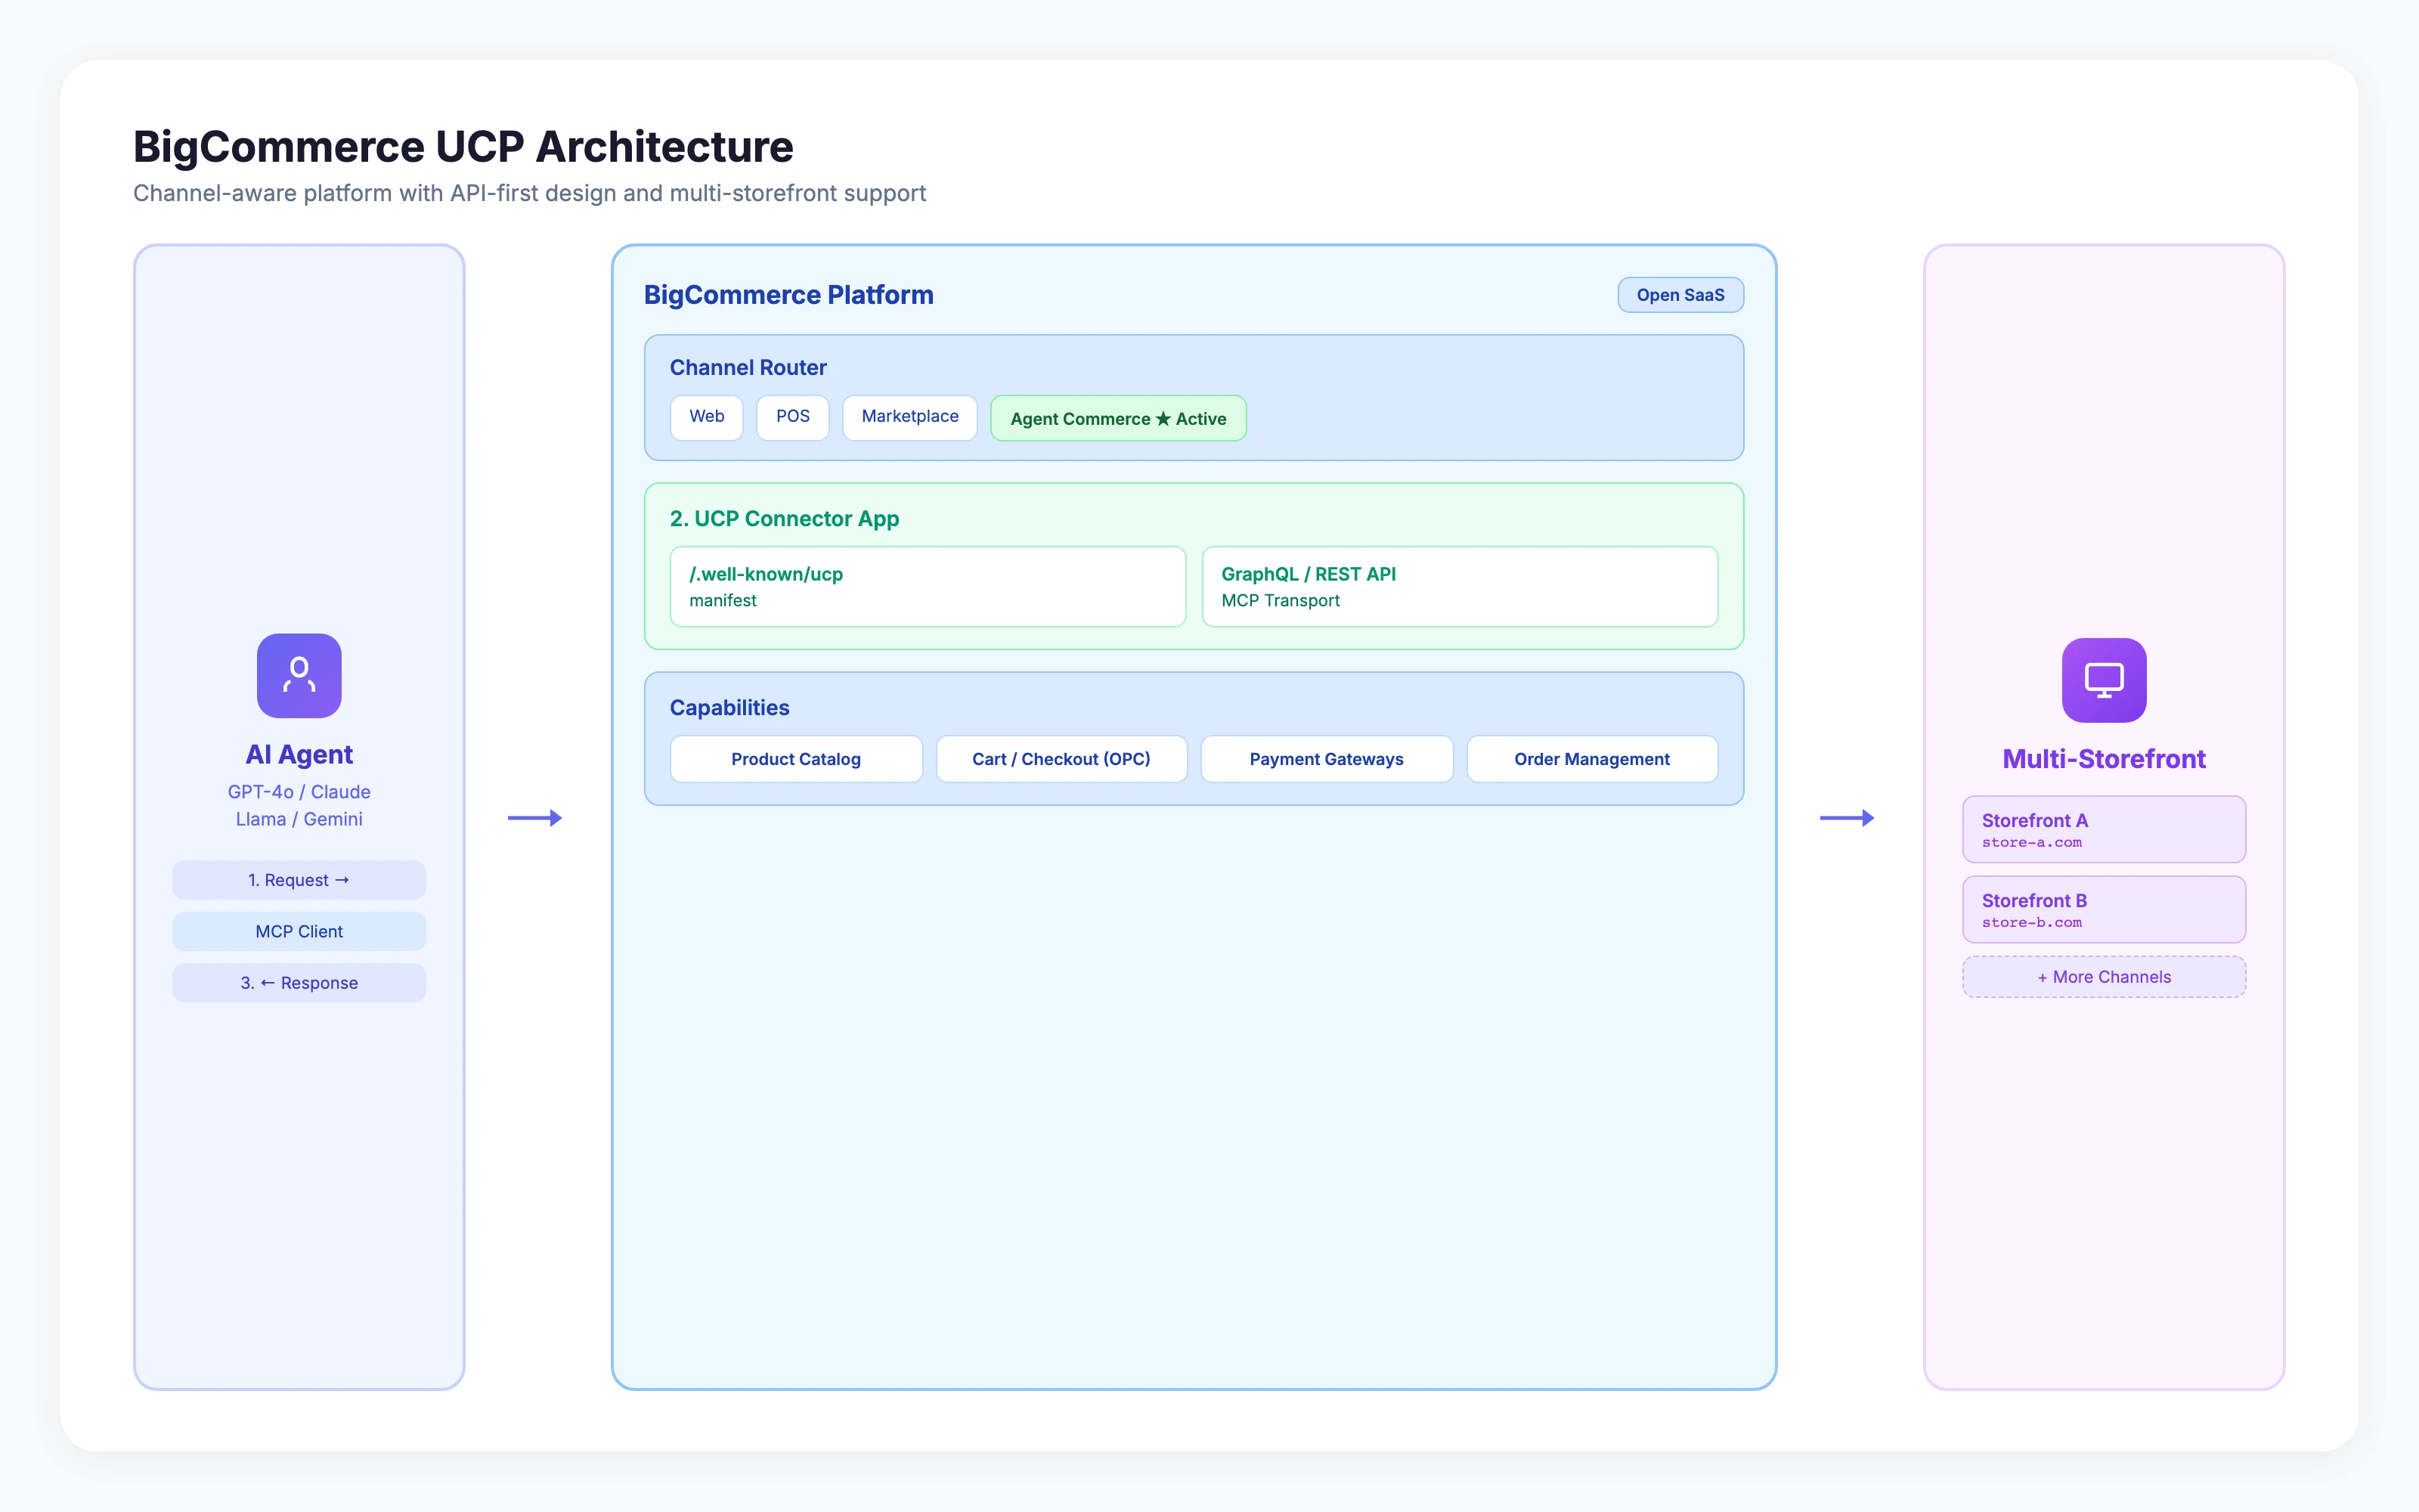Click the AI Agent user icon
This screenshot has width=2419, height=1512.
pos(299,675)
